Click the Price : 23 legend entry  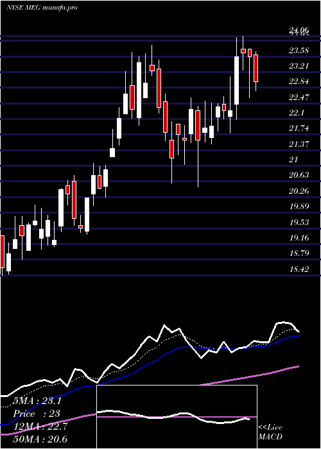pyautogui.click(x=37, y=414)
